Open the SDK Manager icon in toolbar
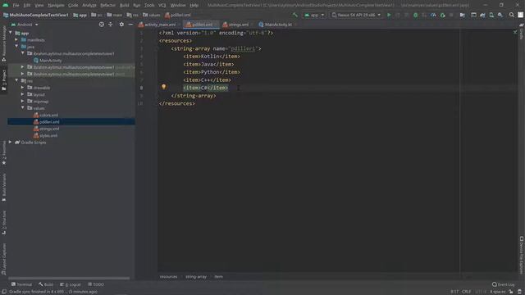 (x=500, y=15)
